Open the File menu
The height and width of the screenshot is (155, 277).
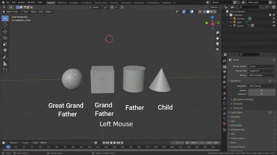tap(8, 3)
